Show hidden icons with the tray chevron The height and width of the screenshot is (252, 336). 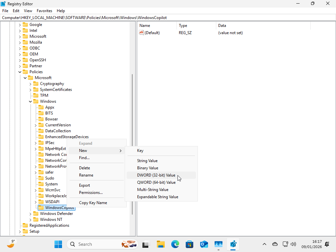tap(264, 244)
